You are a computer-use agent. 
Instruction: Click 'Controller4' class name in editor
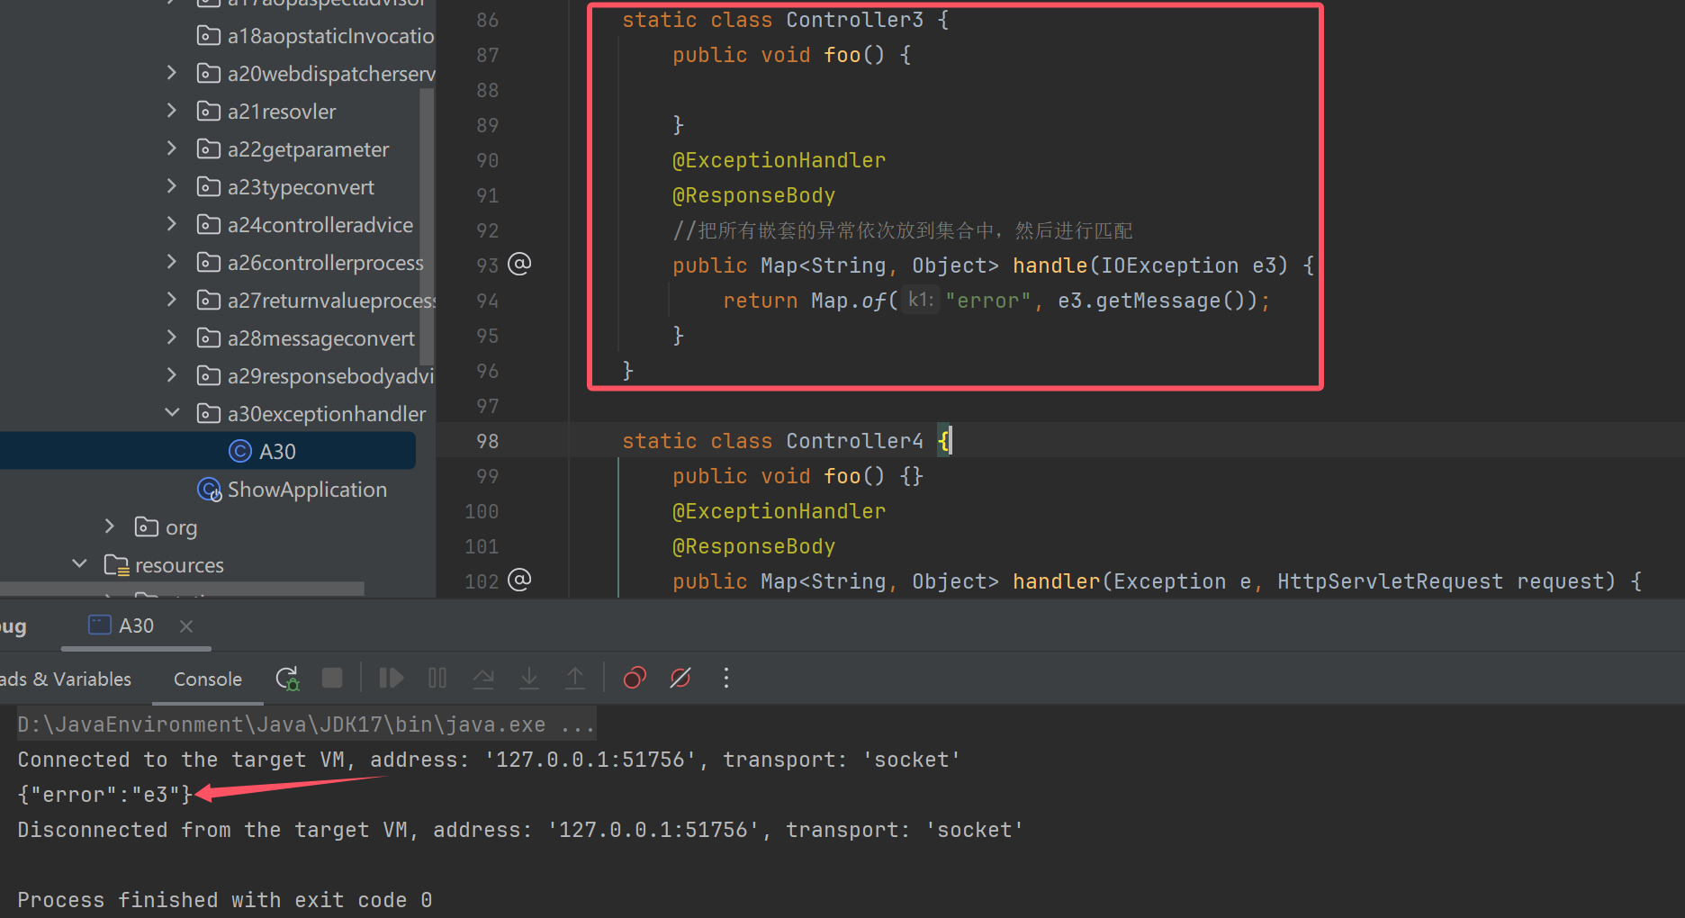coord(855,441)
